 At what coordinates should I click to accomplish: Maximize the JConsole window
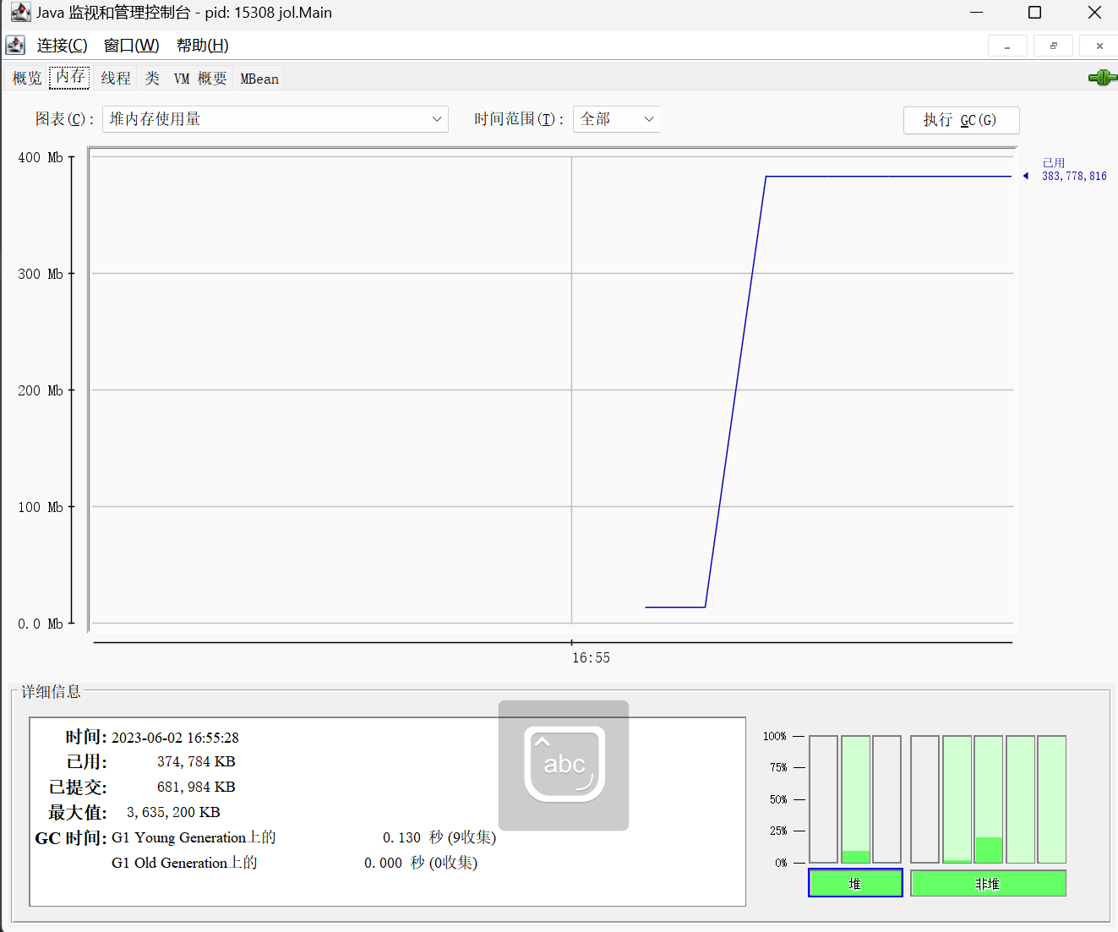(x=1034, y=13)
